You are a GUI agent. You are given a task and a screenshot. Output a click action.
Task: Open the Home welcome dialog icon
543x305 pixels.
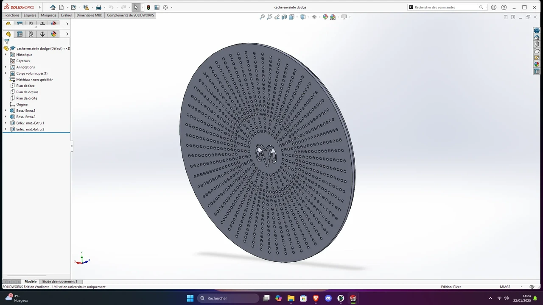[x=53, y=7]
